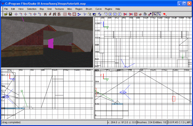
Task: Click the magenta brush in camera view
Action: tap(51, 44)
